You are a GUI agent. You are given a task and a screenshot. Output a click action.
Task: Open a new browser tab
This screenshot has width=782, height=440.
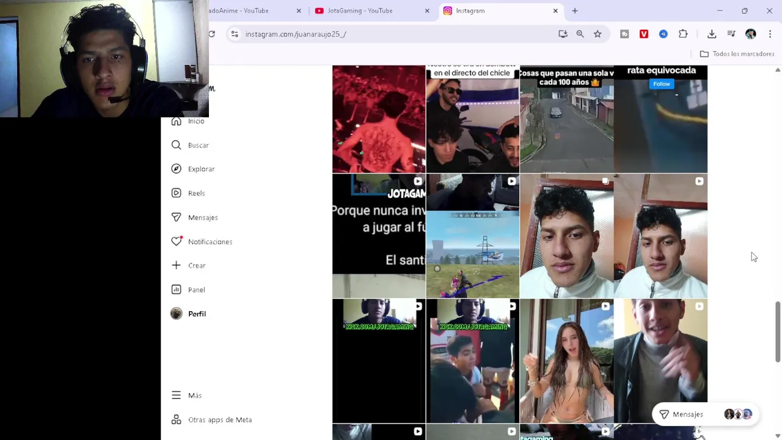(x=575, y=11)
